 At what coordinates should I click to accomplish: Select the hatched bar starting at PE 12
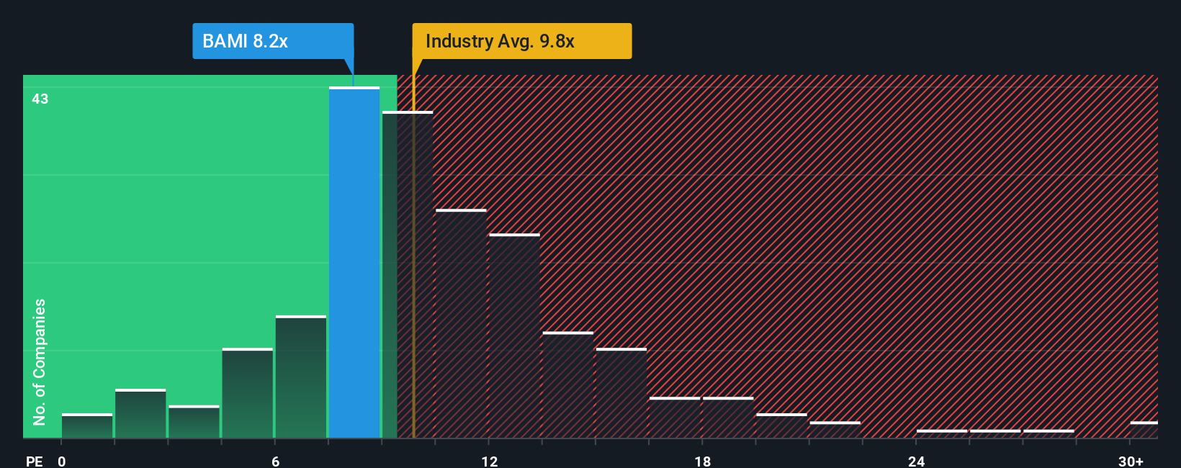click(514, 336)
